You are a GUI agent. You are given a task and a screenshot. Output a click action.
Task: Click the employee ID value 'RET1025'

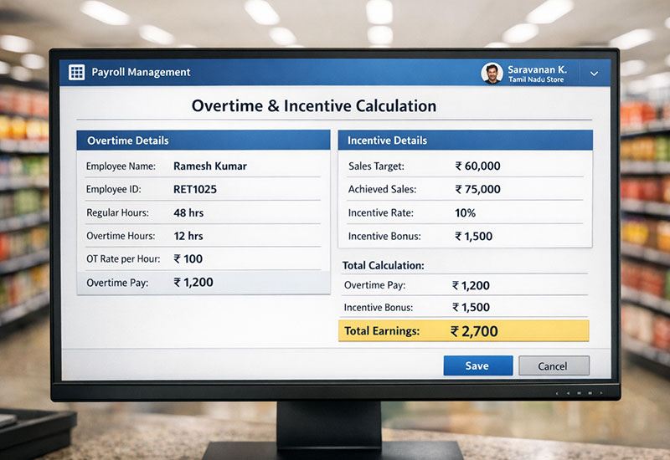[195, 189]
